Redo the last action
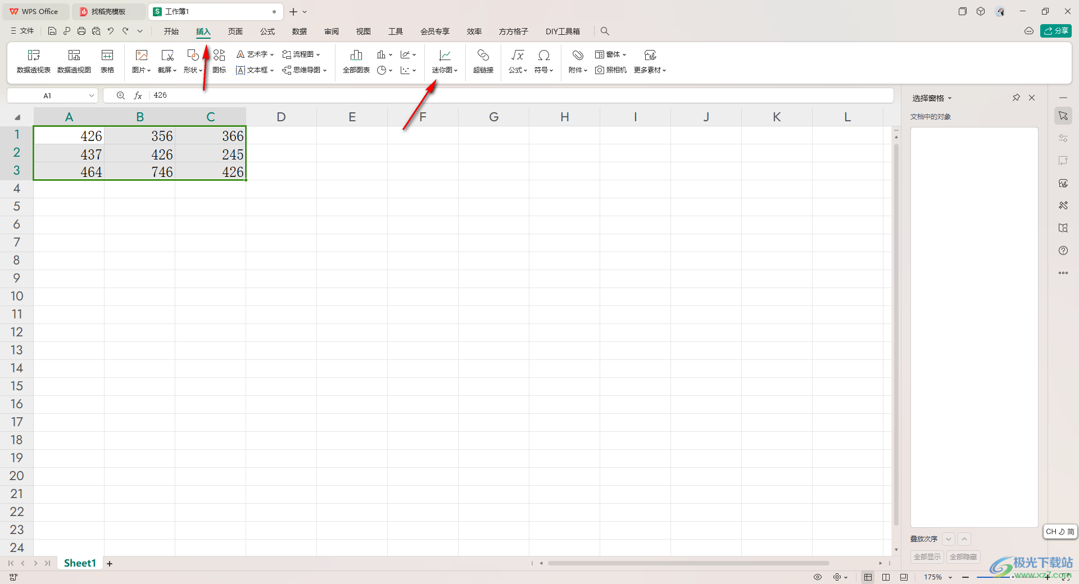1079x584 pixels. 125,31
